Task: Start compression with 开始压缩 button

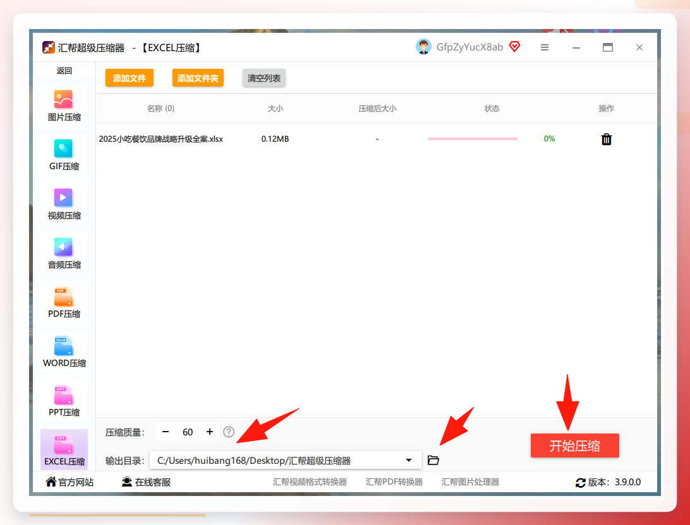Action: (575, 446)
